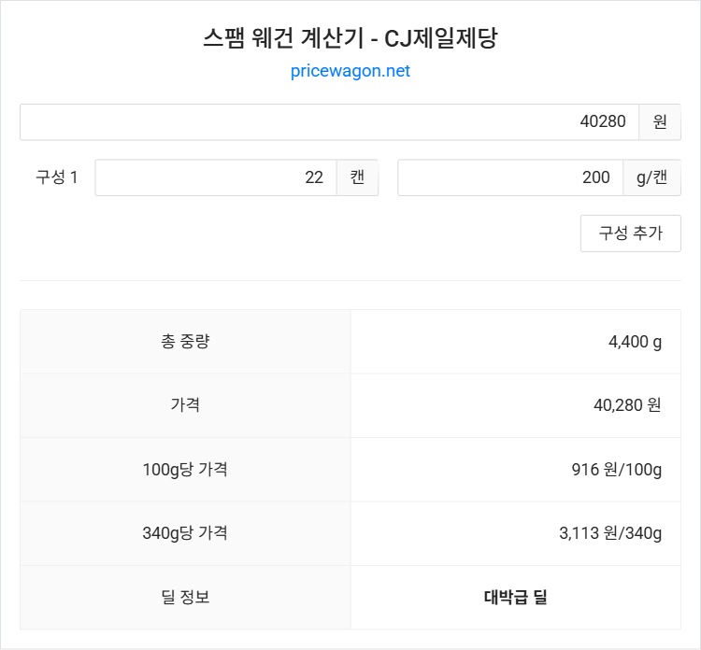
Task: Open the pricewagon.net link
Action: [350, 71]
